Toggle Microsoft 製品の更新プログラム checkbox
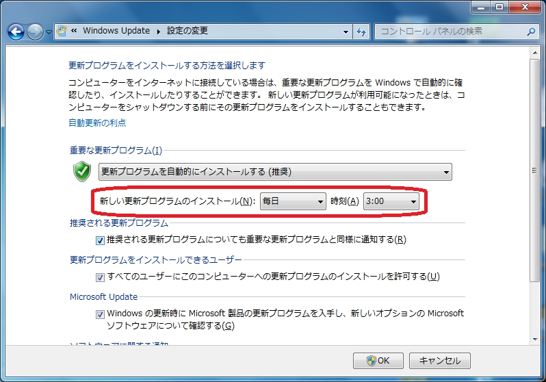This screenshot has width=546, height=382. coord(101,314)
